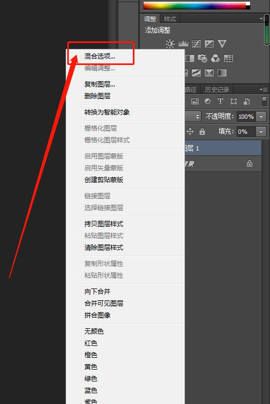The width and height of the screenshot is (270, 404).
Task: Toggle the lock all (padlock) option
Action: tap(202, 132)
